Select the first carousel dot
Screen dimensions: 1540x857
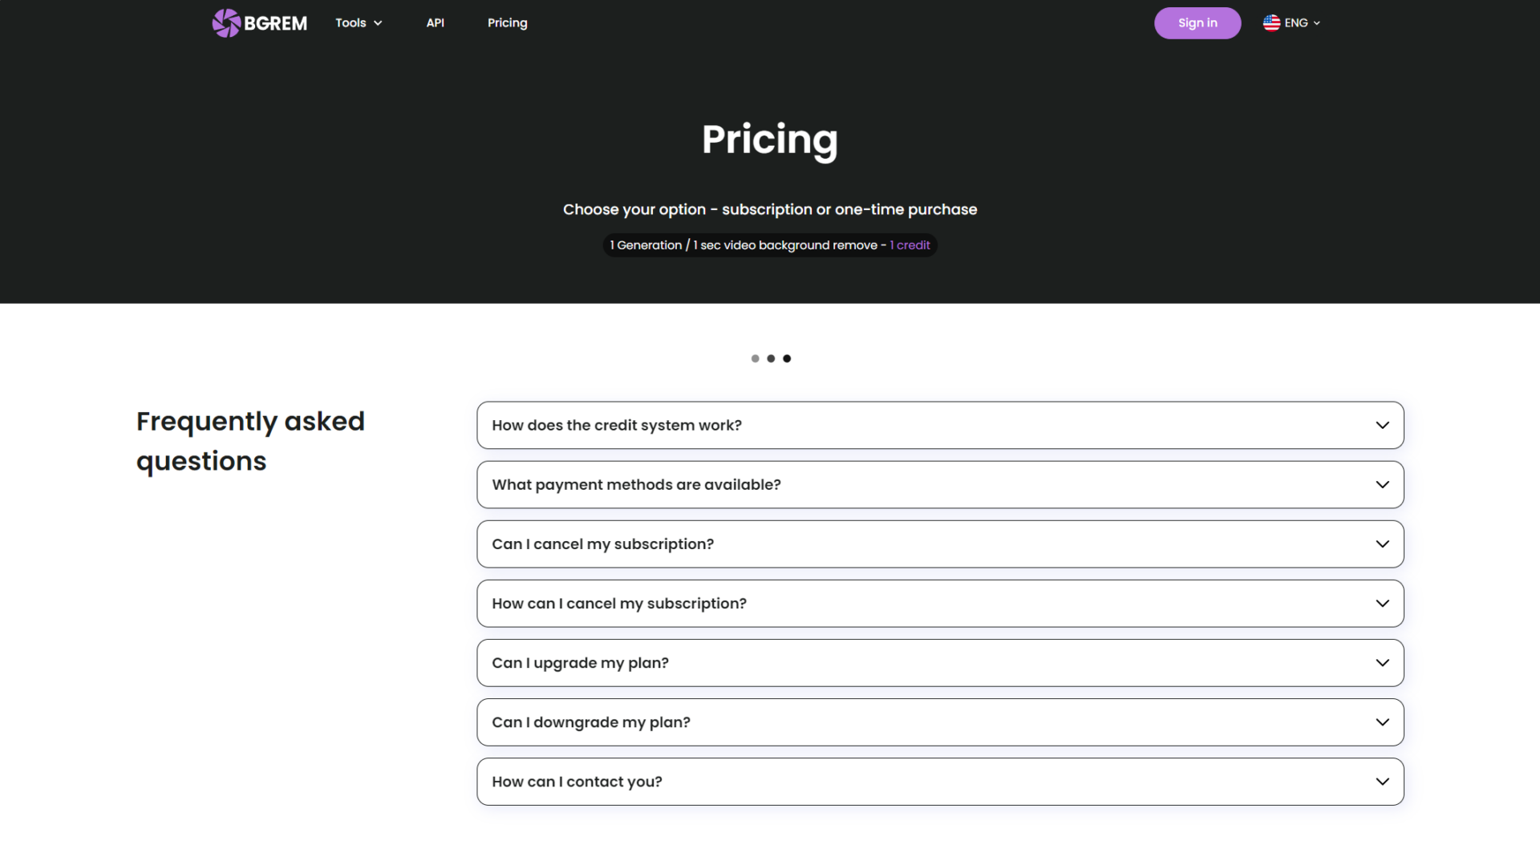(x=755, y=358)
